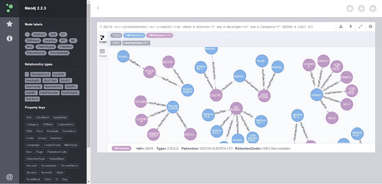Click the plus circle icon in editor

click(x=361, y=9)
